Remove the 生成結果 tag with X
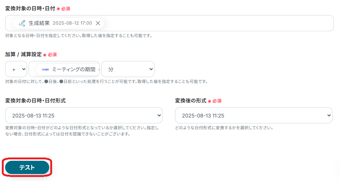Viewport: 339px width, 181px height. [98, 23]
